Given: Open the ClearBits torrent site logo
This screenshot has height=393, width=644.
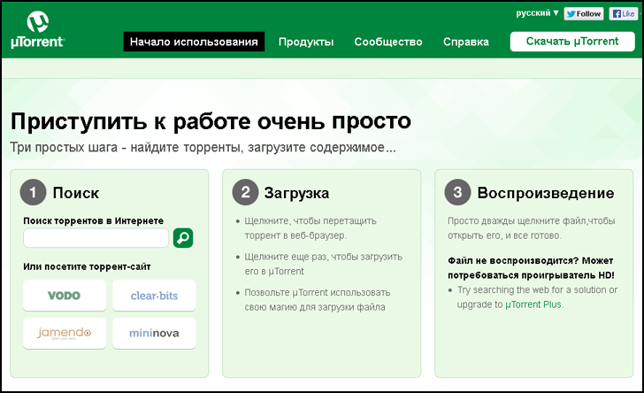Looking at the screenshot, I should [154, 295].
